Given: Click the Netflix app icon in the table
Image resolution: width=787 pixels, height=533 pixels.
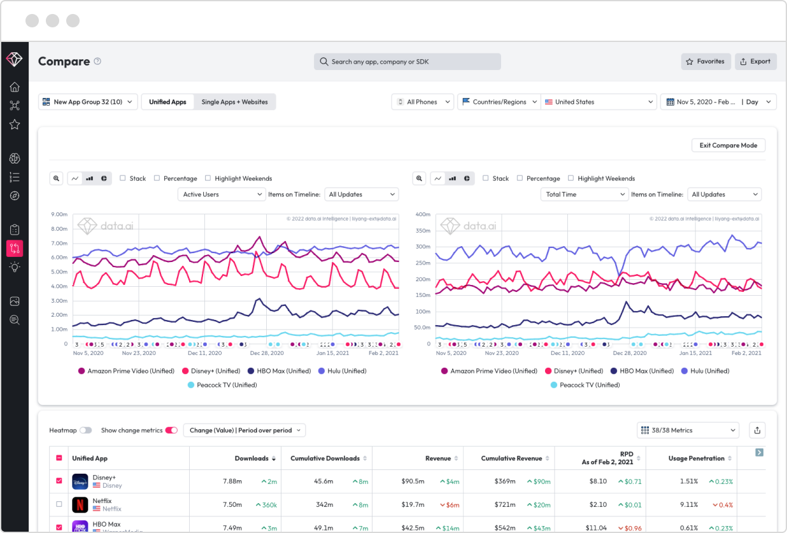Looking at the screenshot, I should click(x=80, y=505).
